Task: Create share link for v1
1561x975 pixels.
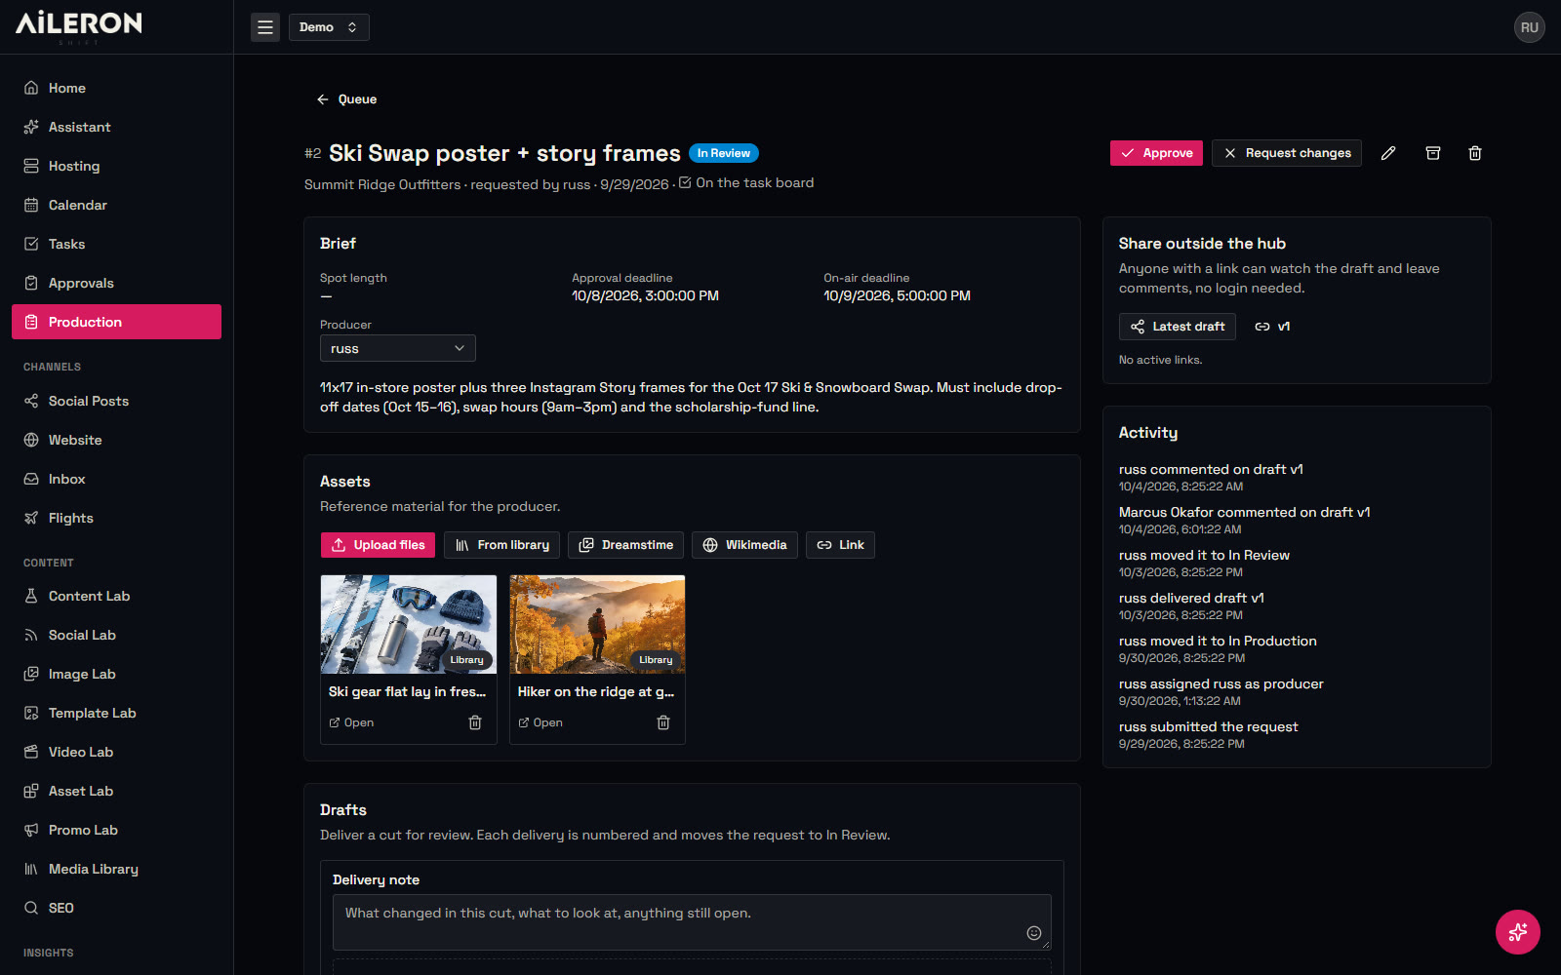Action: [1272, 327]
